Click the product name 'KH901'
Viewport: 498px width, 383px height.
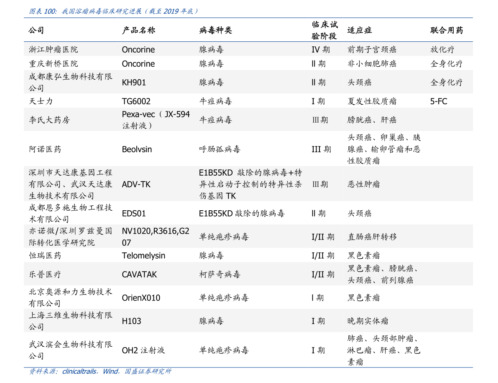134,82
